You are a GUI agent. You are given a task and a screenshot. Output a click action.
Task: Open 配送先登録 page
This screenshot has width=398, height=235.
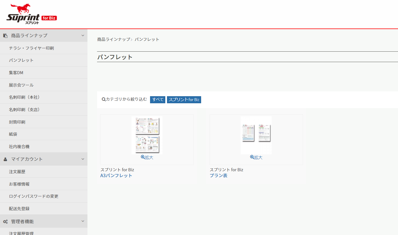point(44,208)
